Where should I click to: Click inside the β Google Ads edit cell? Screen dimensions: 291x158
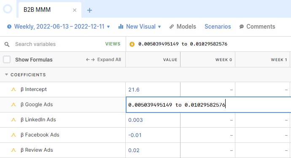[x=208, y=105]
